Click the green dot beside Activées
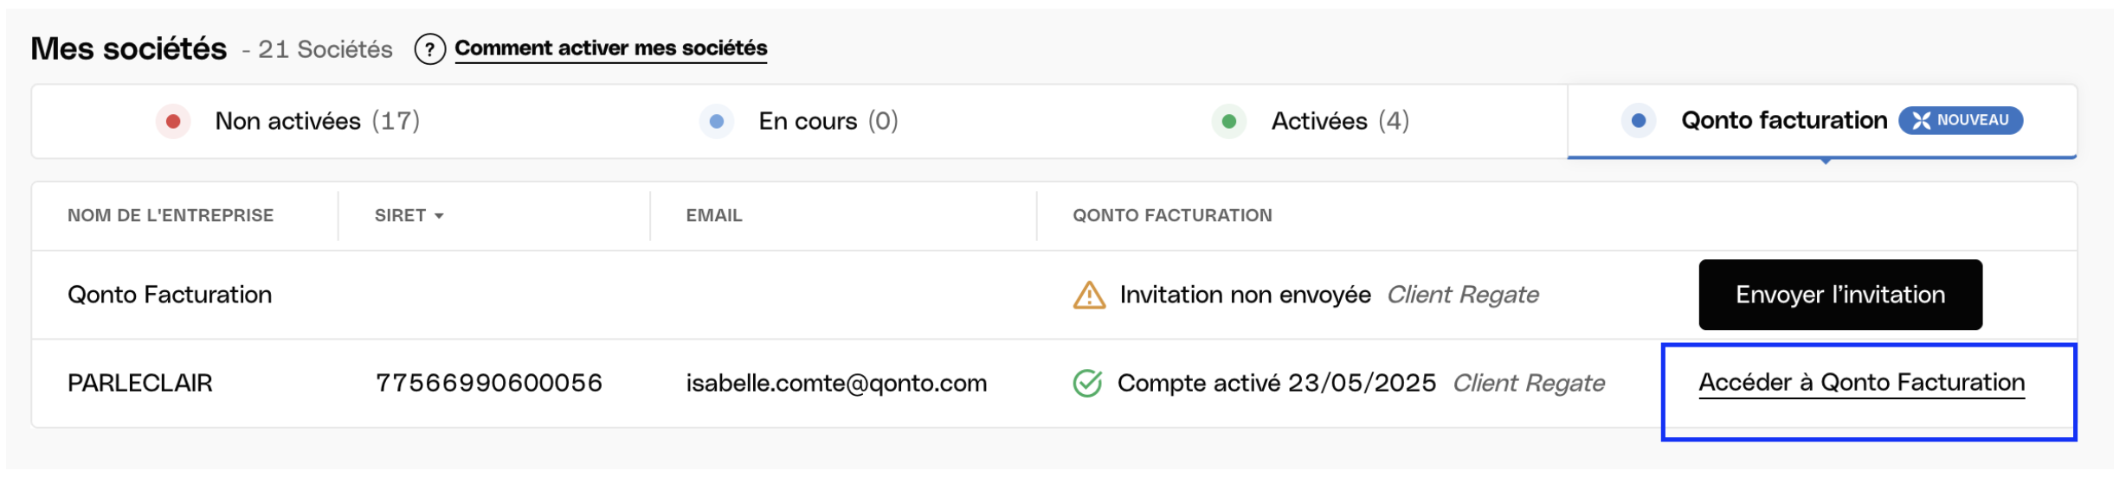 tap(1228, 122)
